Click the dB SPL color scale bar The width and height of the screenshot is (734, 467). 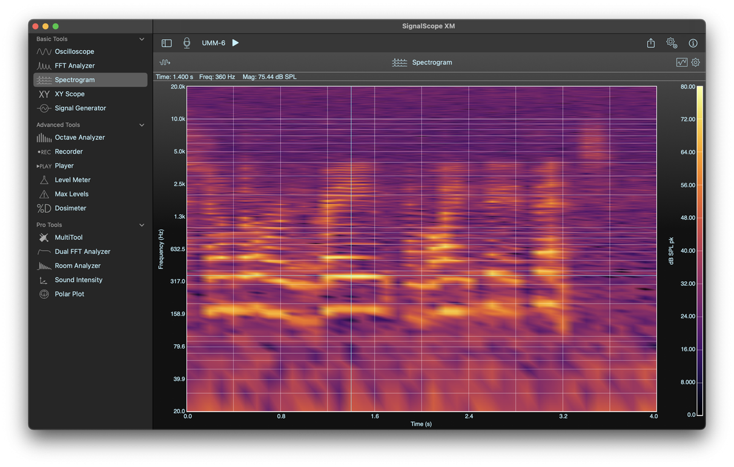click(x=700, y=251)
